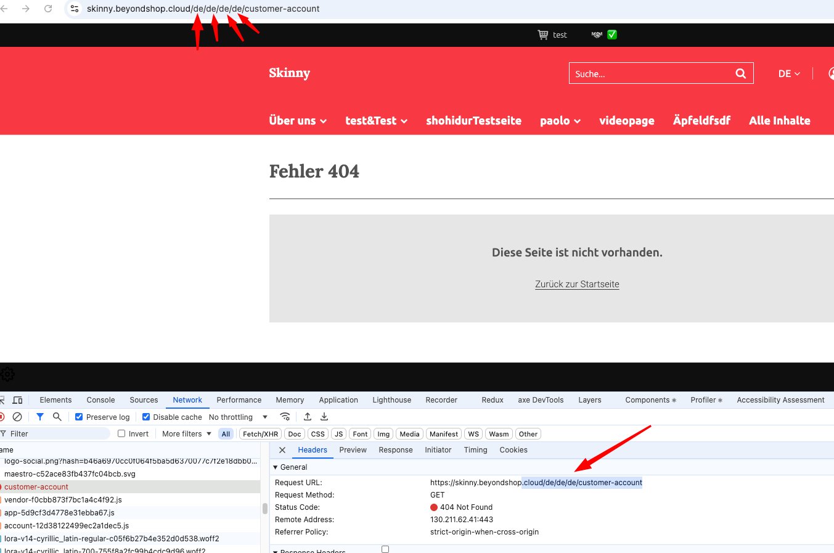
Task: Click the search magnifier icon in Suche field
Action: [740, 73]
